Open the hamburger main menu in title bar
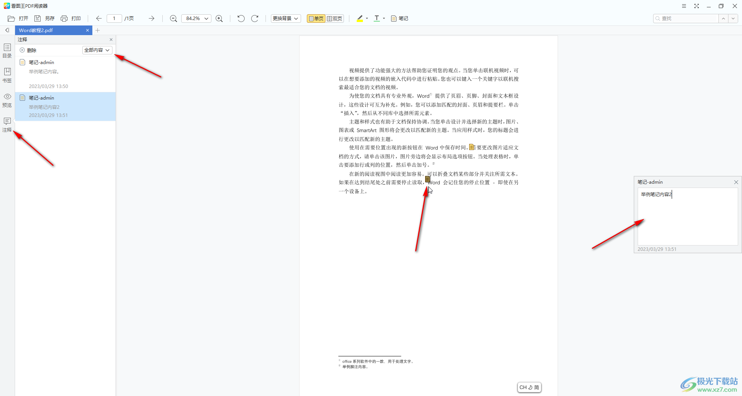 point(684,6)
